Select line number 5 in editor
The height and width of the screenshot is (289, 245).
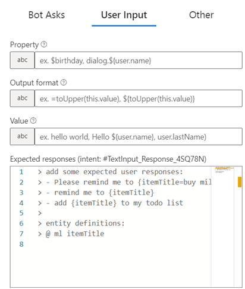(x=21, y=213)
